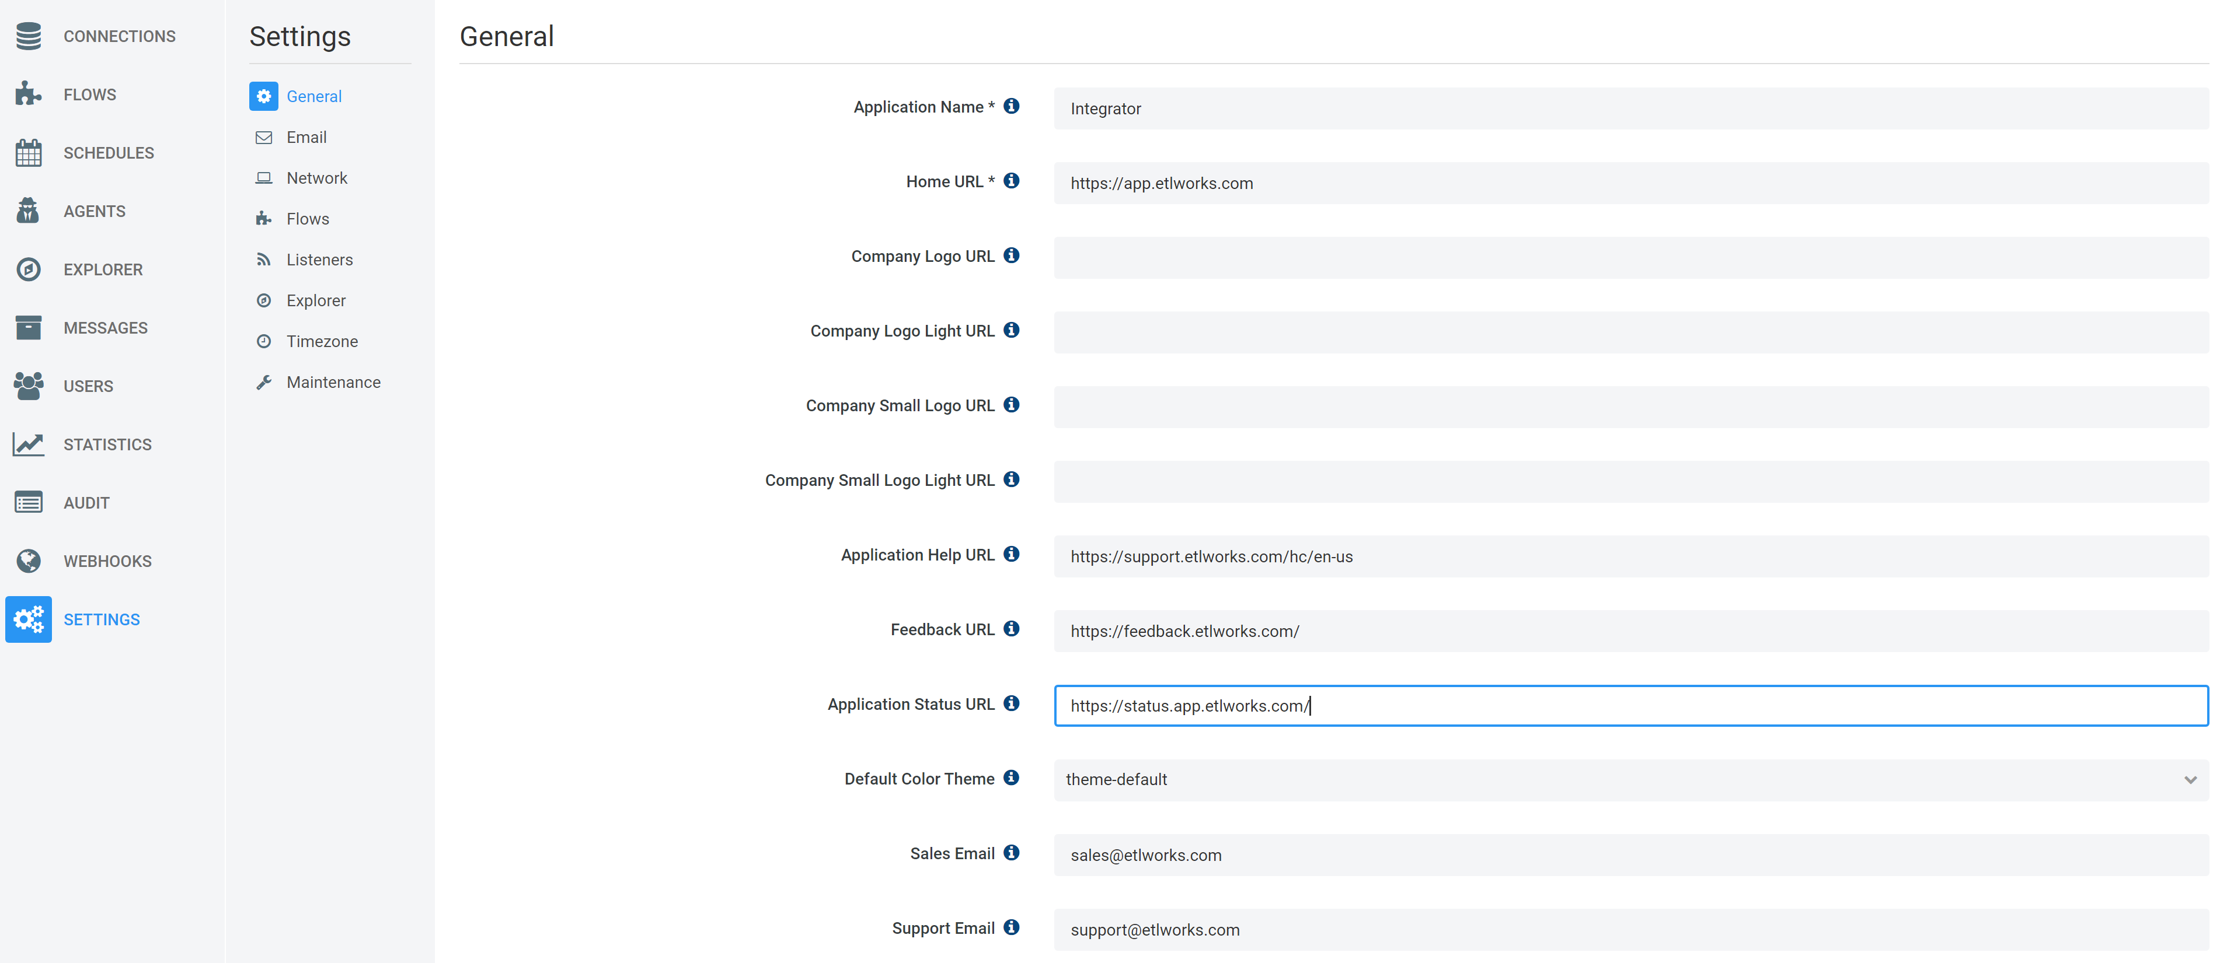Click the Webhooks globe icon
The height and width of the screenshot is (963, 2220).
(29, 561)
